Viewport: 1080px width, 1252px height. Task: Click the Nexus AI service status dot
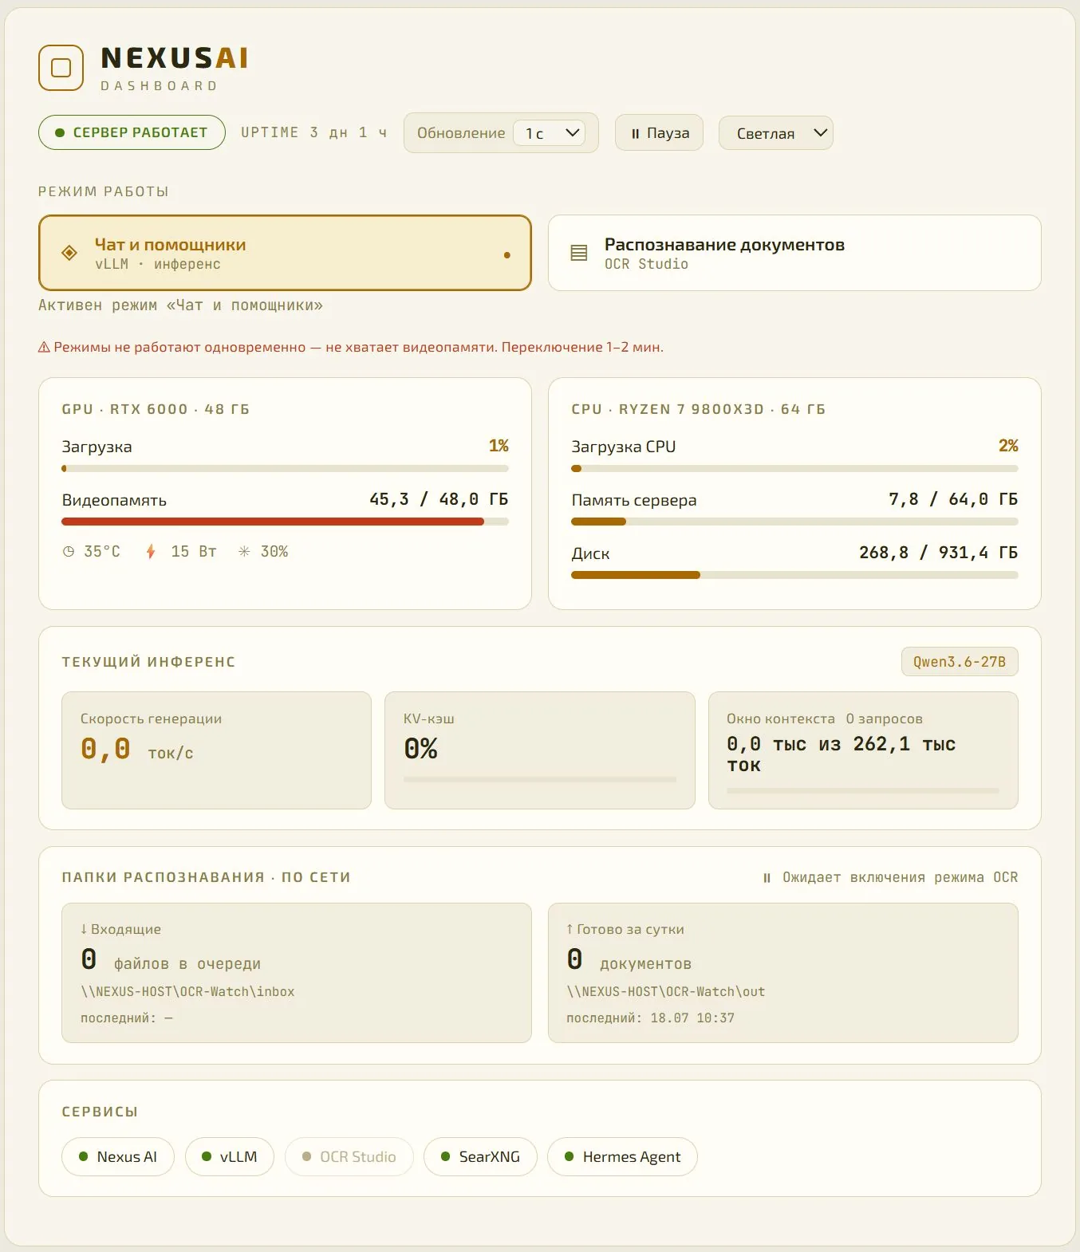coord(83,1156)
